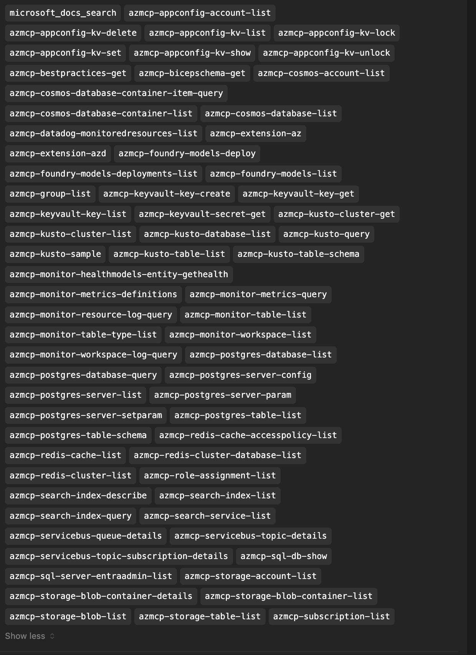Pick the azmcp-group-list tool tag

point(50,194)
